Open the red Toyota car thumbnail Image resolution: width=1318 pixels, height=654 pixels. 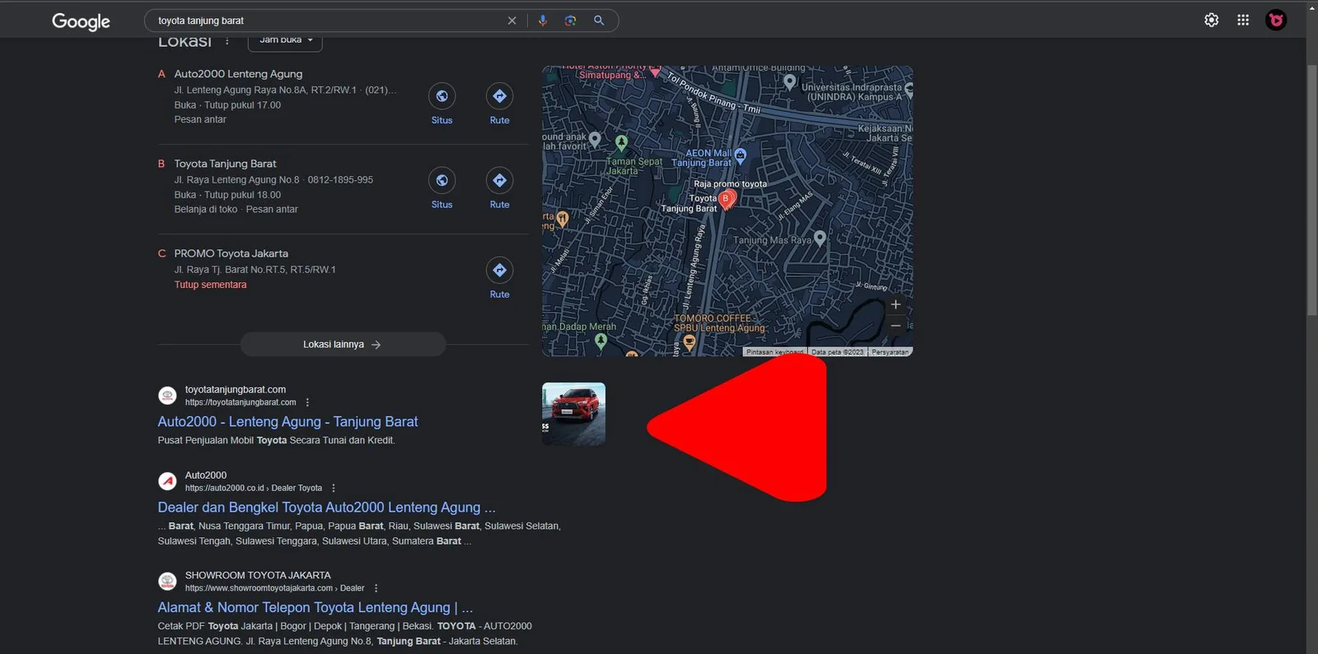pyautogui.click(x=573, y=414)
